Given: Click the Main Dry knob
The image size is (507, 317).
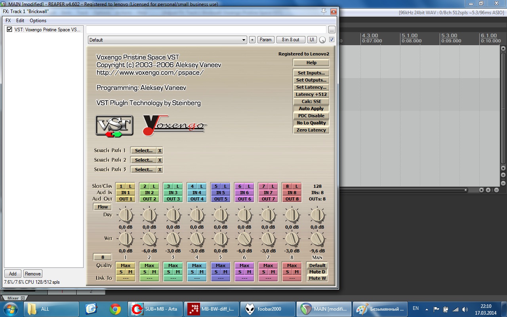Looking at the screenshot, I should coord(317,215).
